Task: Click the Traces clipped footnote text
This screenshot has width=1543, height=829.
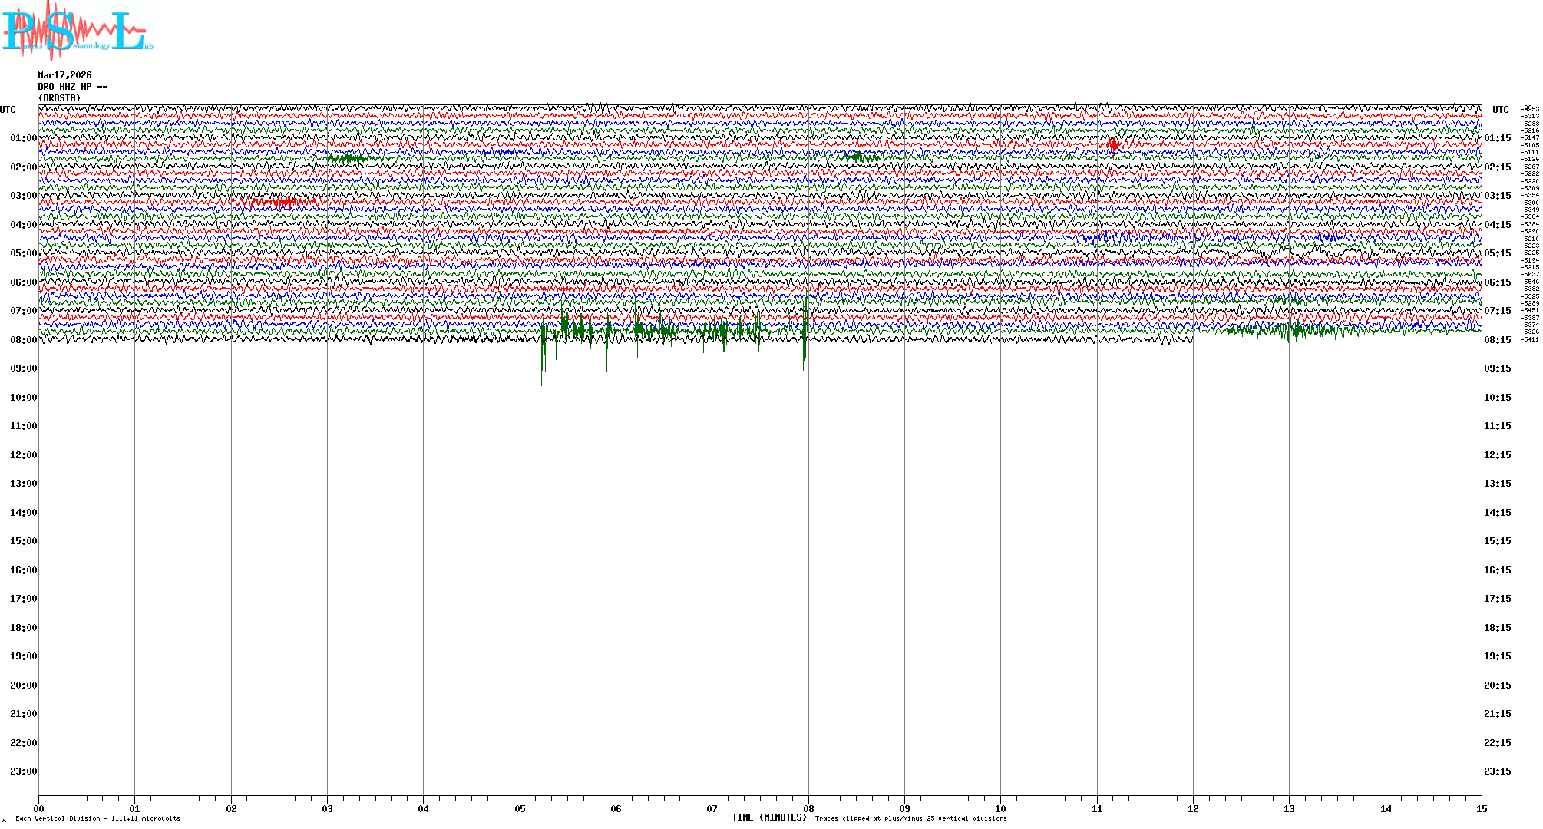Action: 910,818
